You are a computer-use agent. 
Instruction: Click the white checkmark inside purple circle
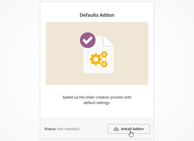tap(88, 40)
